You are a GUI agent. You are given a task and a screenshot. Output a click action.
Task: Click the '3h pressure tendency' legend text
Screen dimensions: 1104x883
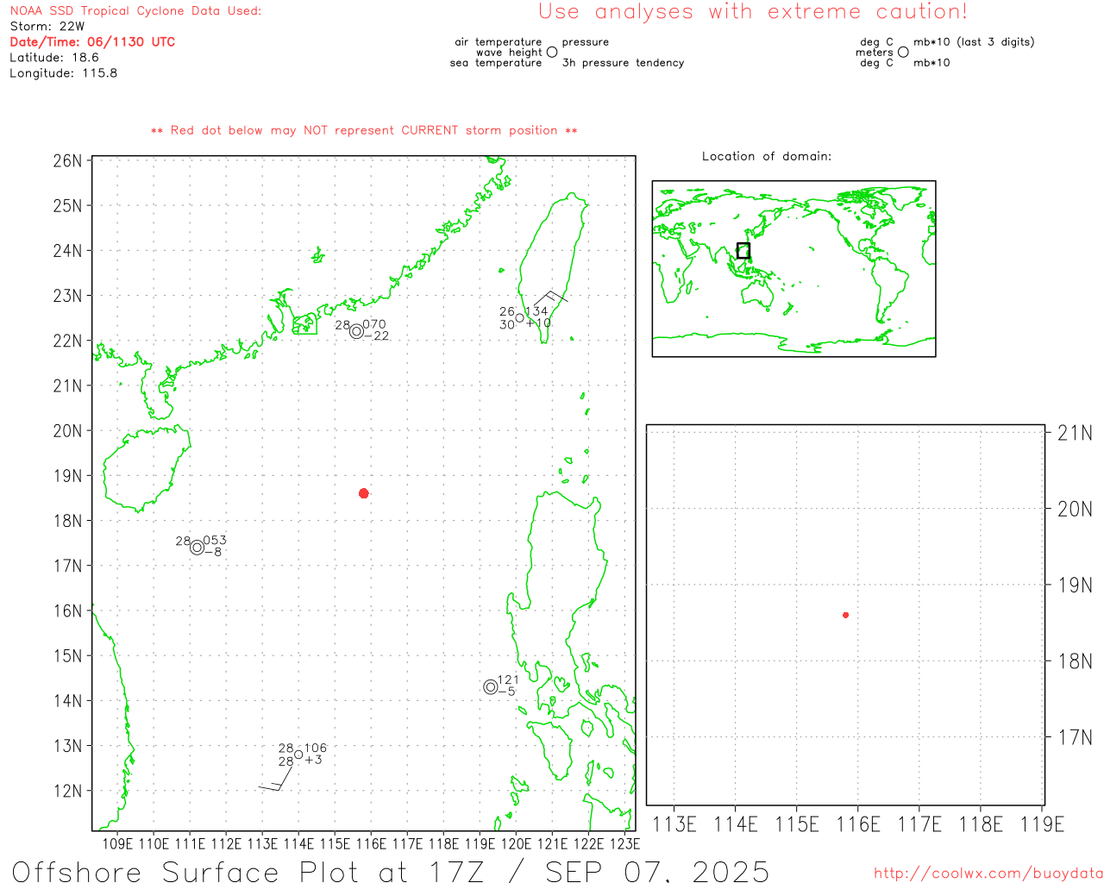tap(624, 63)
